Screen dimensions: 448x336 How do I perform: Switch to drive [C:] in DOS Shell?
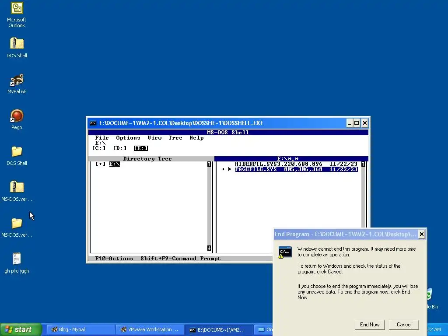coord(98,148)
